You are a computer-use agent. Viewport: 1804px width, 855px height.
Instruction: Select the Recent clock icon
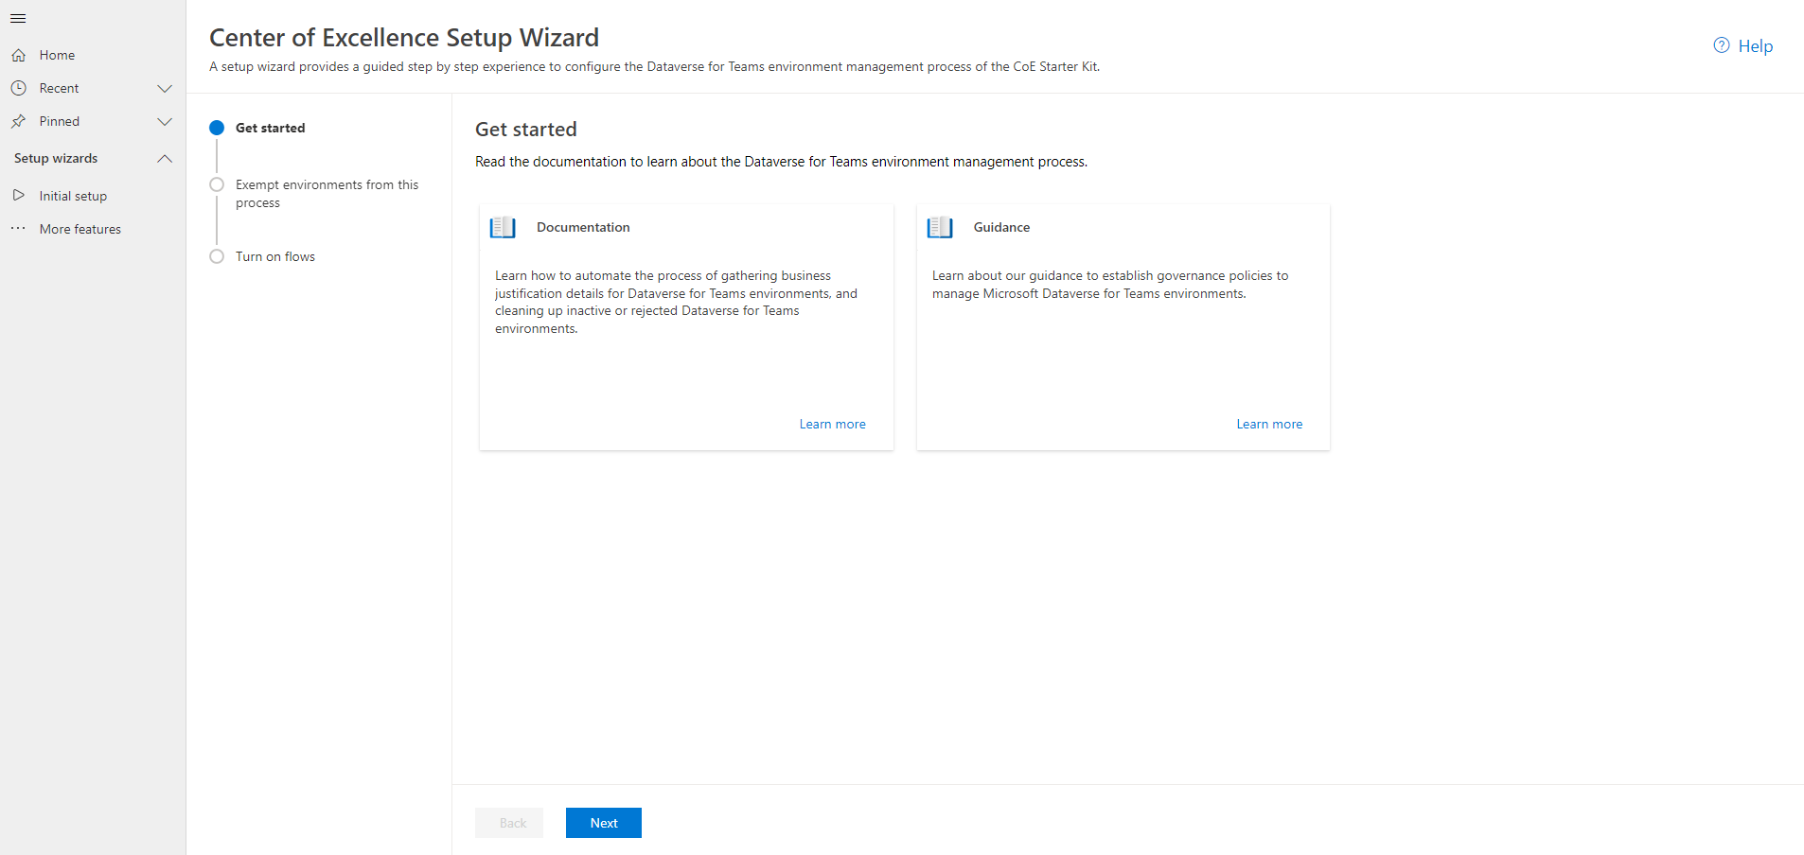(x=18, y=87)
